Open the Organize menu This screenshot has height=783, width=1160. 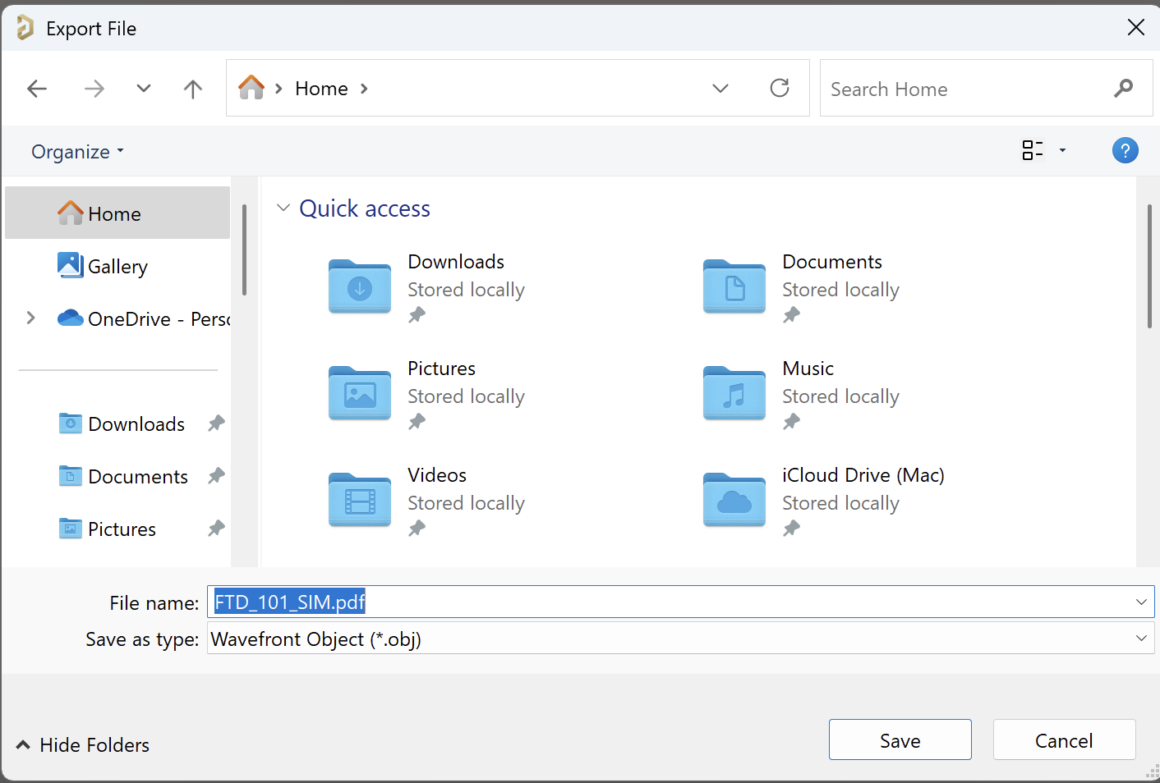click(77, 152)
